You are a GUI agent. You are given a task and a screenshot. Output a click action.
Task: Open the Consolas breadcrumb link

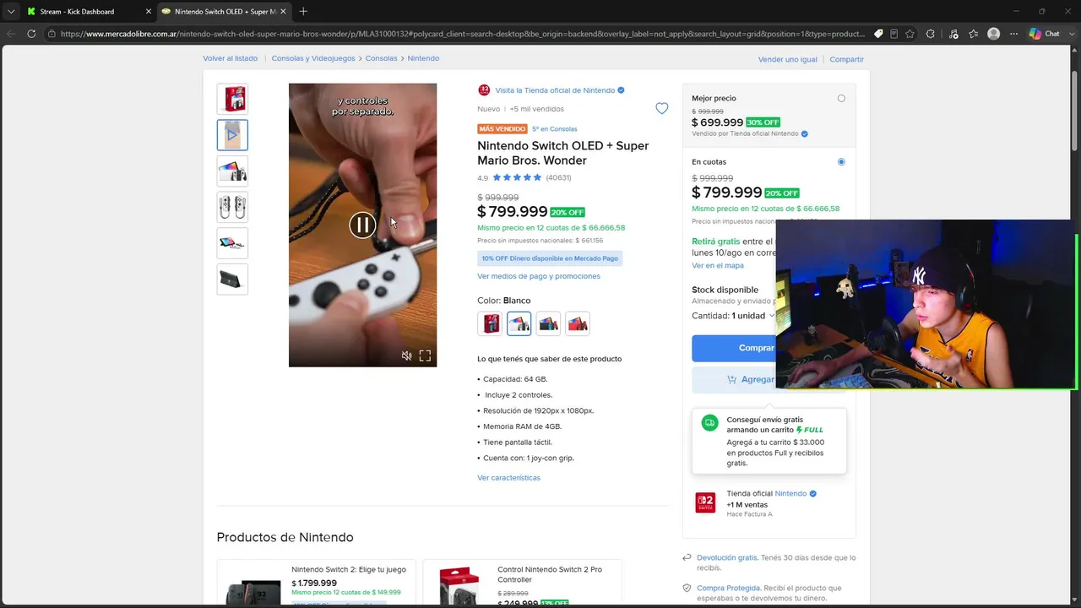(x=381, y=58)
